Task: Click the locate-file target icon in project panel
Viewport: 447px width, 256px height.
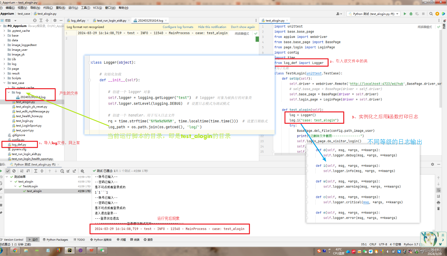Action: coord(35,20)
